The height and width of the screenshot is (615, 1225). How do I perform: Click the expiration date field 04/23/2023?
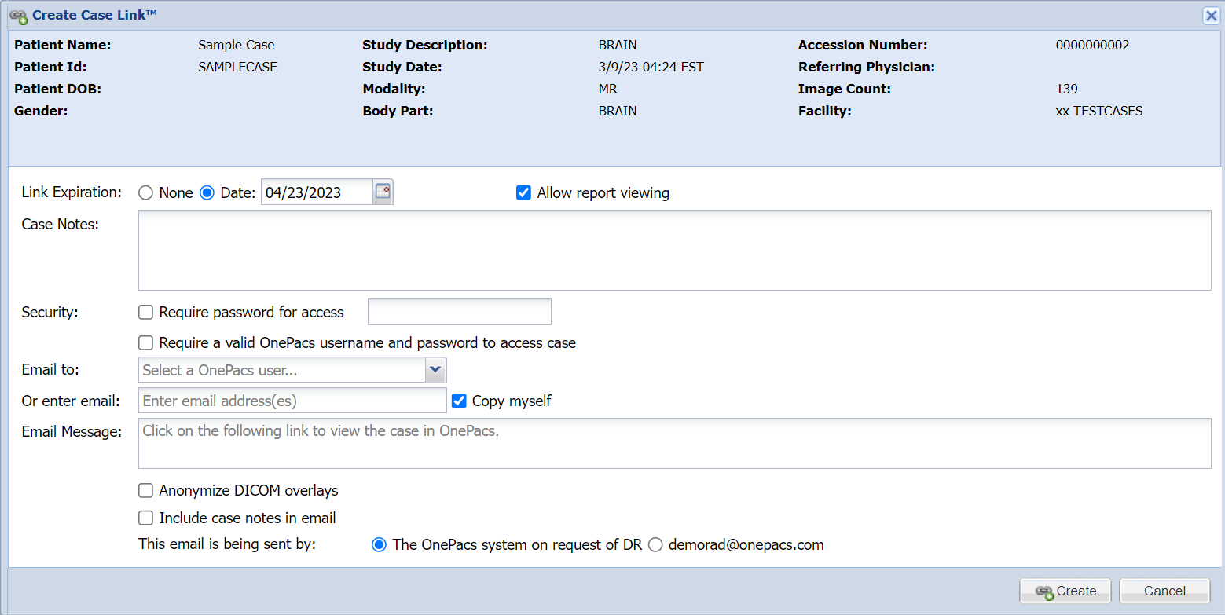[x=316, y=193]
